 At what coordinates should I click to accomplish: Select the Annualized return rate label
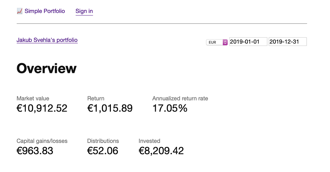click(180, 98)
